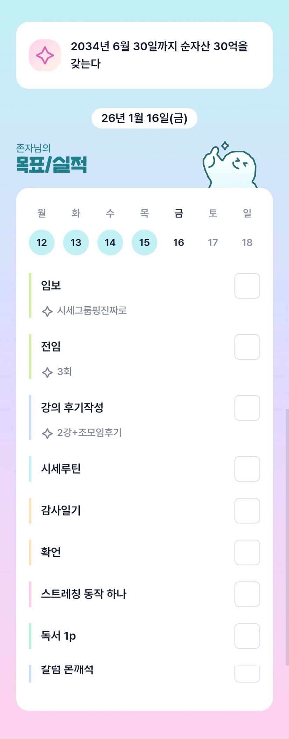Tick the 확언 checkbox
This screenshot has width=289, height=739.
coord(247,552)
